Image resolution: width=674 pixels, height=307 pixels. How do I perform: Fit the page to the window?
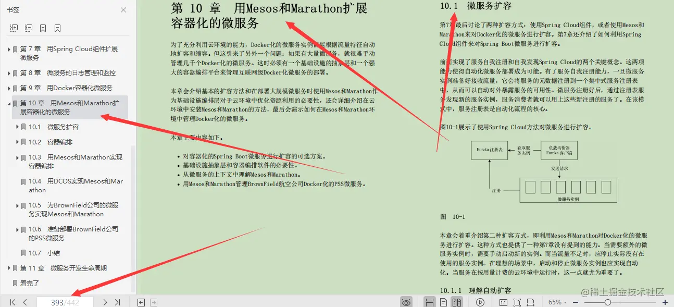click(x=517, y=302)
